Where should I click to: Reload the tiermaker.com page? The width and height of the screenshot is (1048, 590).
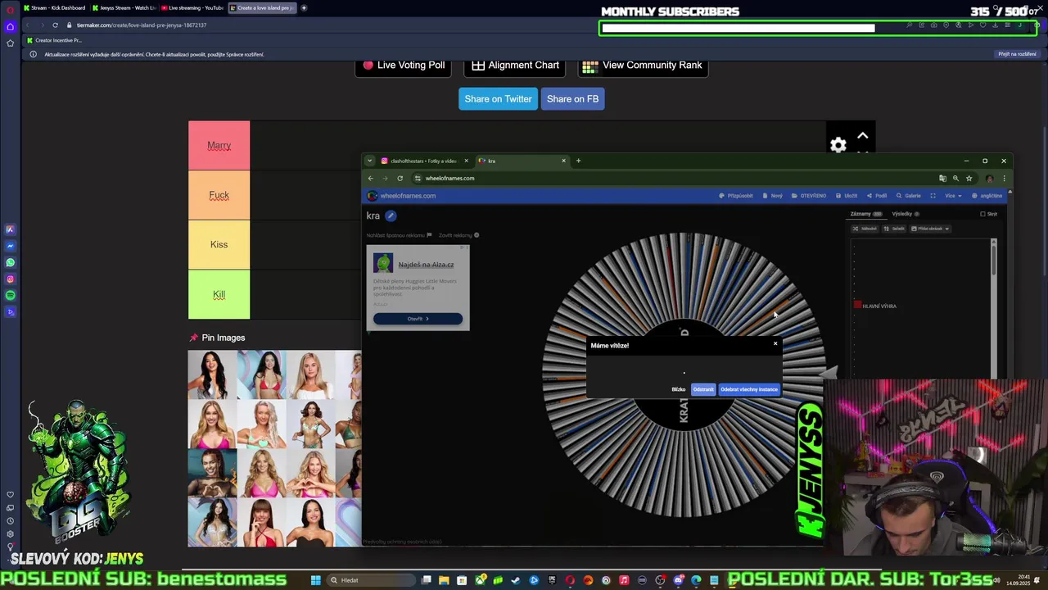click(55, 25)
